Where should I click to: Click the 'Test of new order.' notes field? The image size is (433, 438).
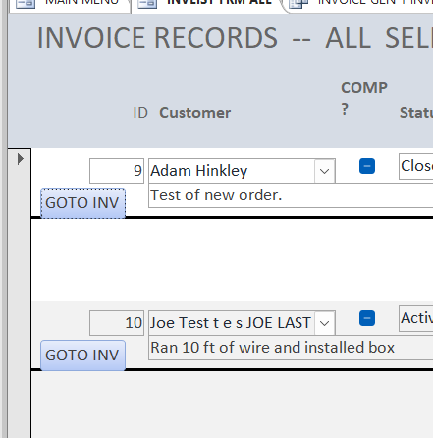tap(291, 195)
